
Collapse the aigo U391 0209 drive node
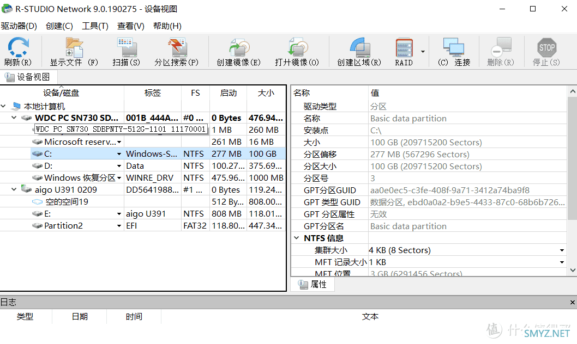(14, 189)
